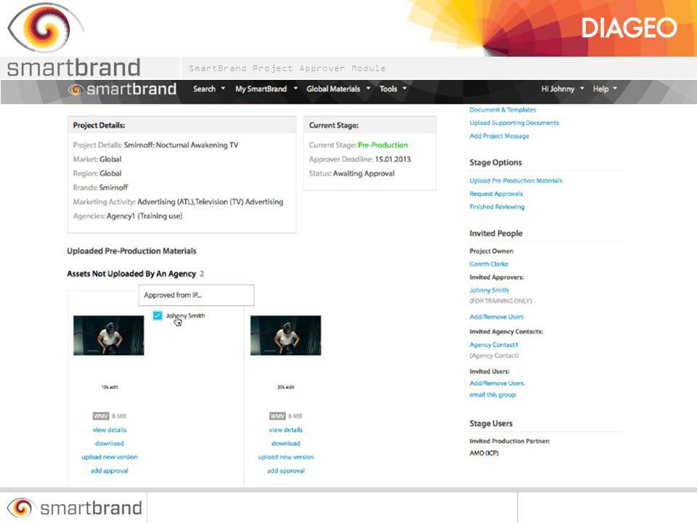The width and height of the screenshot is (697, 523).
Task: Click add approval for 10s edit
Action: point(110,471)
